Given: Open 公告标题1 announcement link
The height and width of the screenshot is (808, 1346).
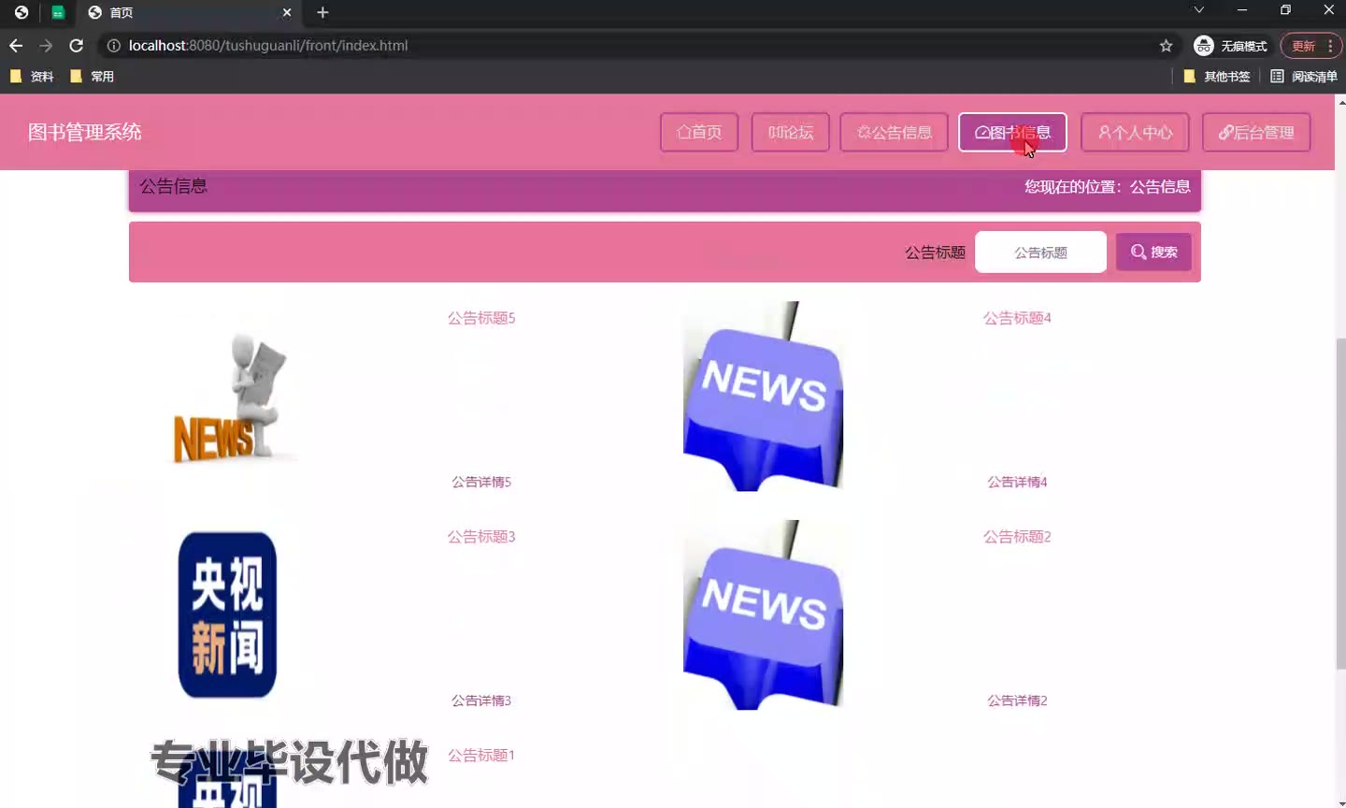Looking at the screenshot, I should pyautogui.click(x=481, y=756).
